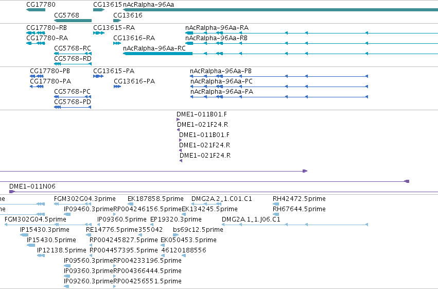Screen dimensions: 438x289
Task: Click the DMG2A.1_1.J06.C1 label
Action: [x=251, y=219]
